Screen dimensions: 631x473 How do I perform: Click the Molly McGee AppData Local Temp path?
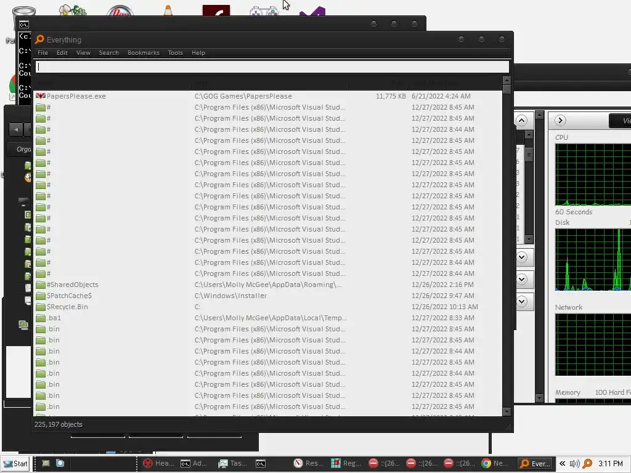271,318
